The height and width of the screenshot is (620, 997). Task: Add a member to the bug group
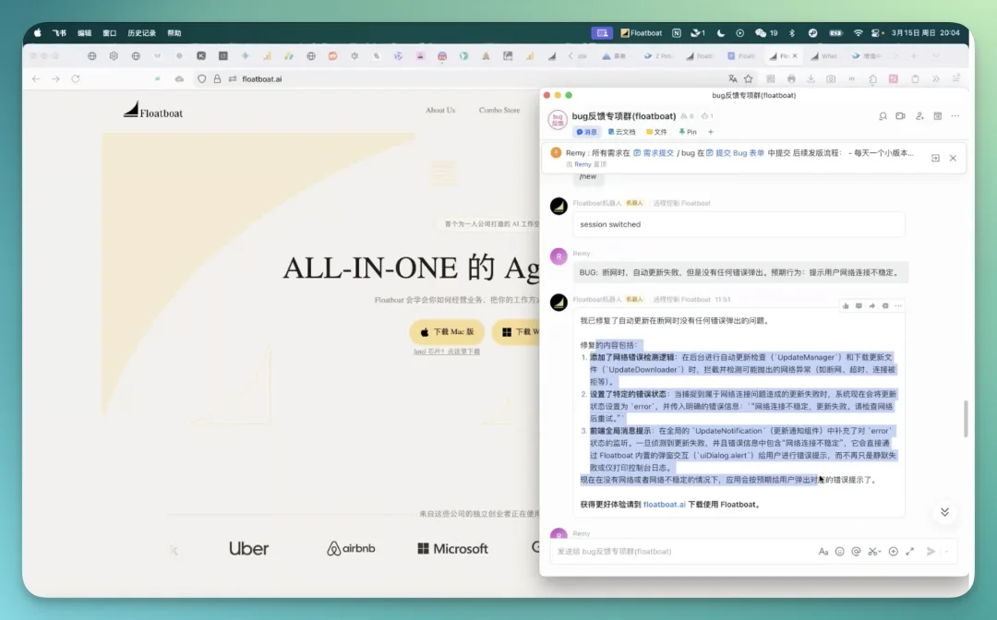[919, 116]
